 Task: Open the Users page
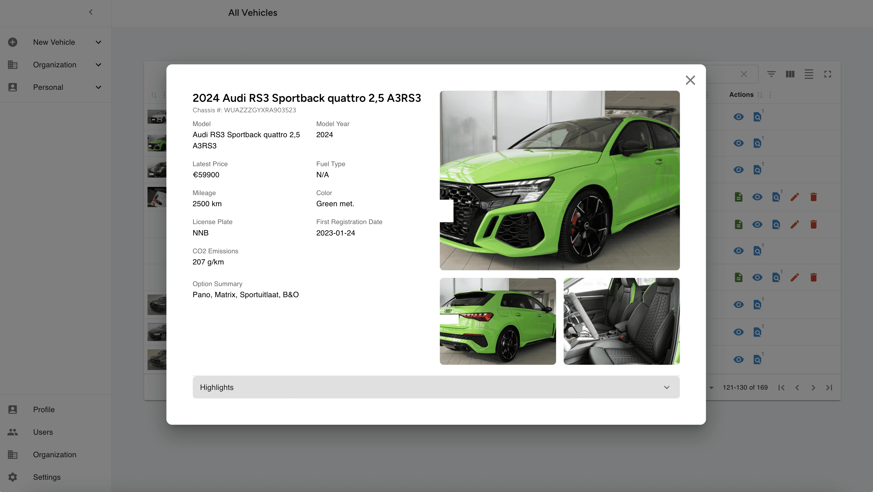(x=43, y=432)
